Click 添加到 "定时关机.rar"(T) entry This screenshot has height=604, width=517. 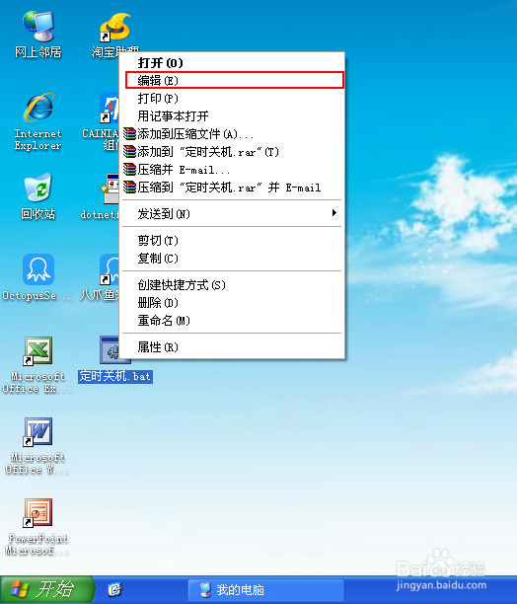(x=232, y=152)
